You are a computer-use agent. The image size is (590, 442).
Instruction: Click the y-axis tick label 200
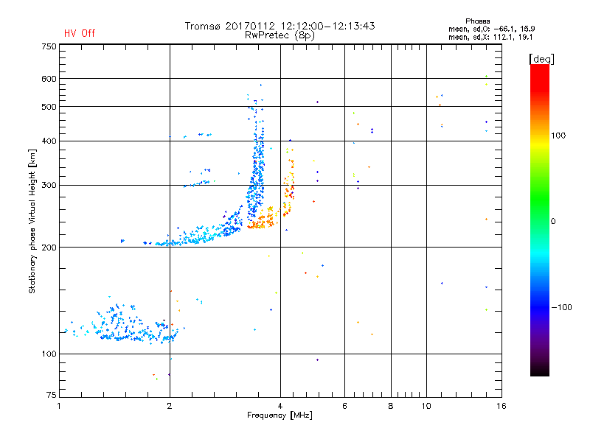(x=49, y=248)
